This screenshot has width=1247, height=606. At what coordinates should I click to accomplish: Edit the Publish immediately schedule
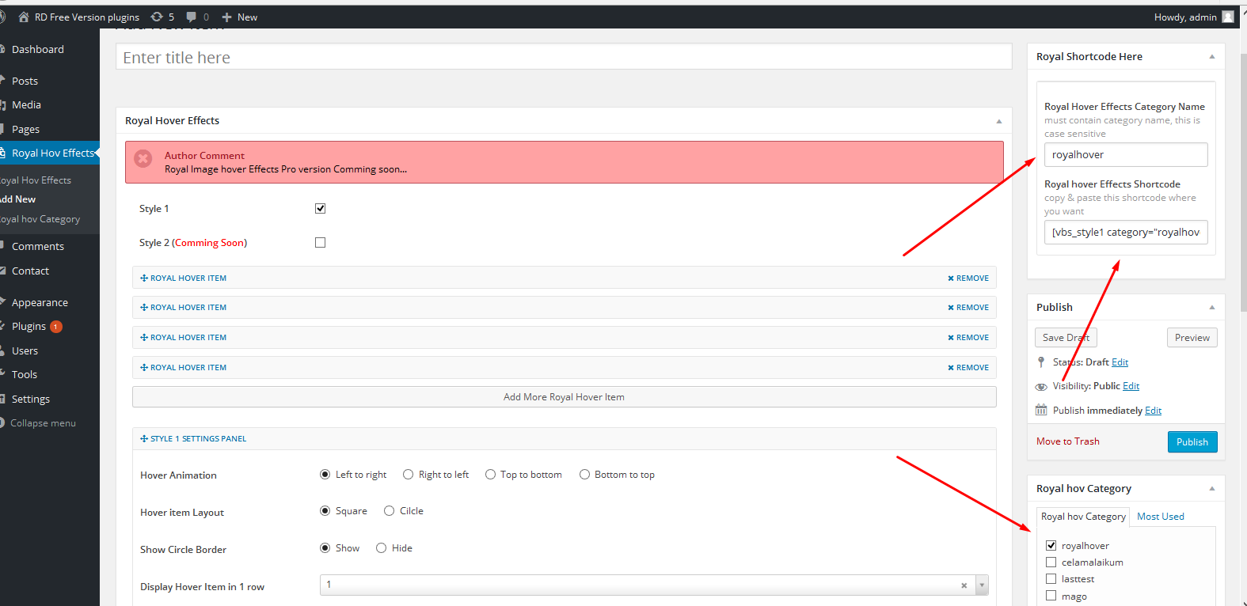coord(1153,411)
